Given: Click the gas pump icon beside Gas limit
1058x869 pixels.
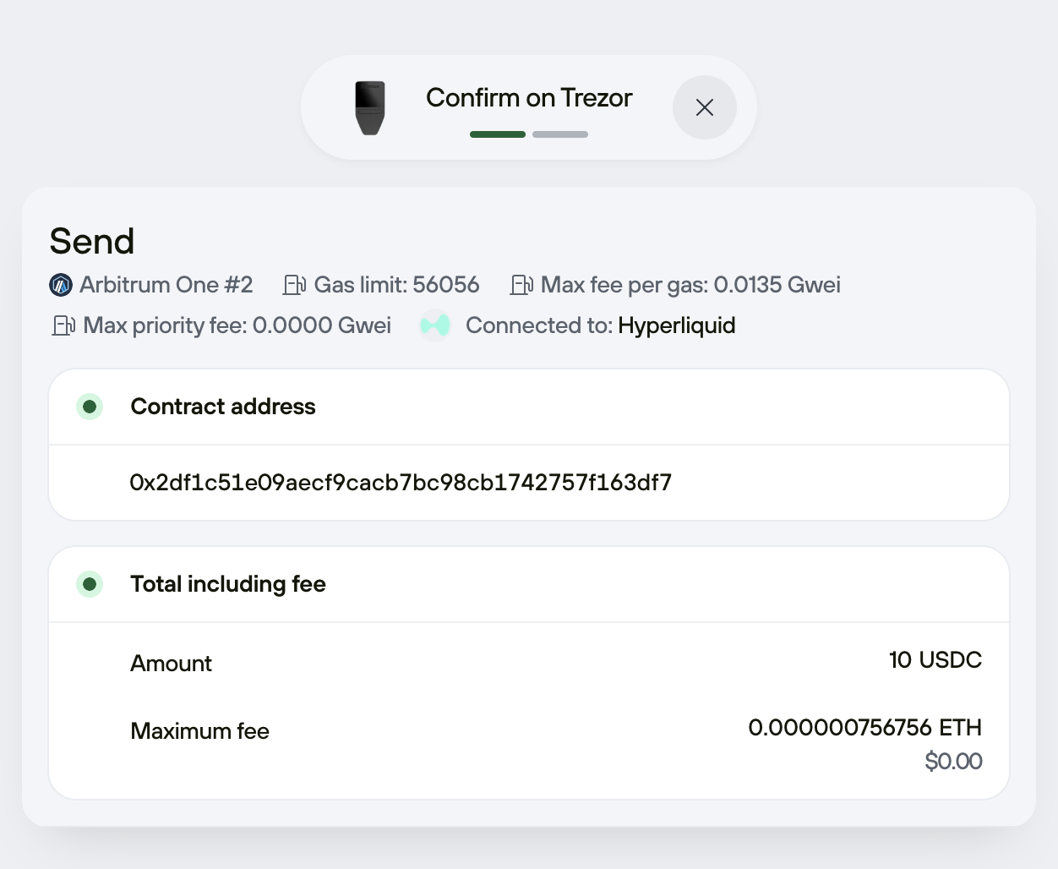Looking at the screenshot, I should pos(295,285).
